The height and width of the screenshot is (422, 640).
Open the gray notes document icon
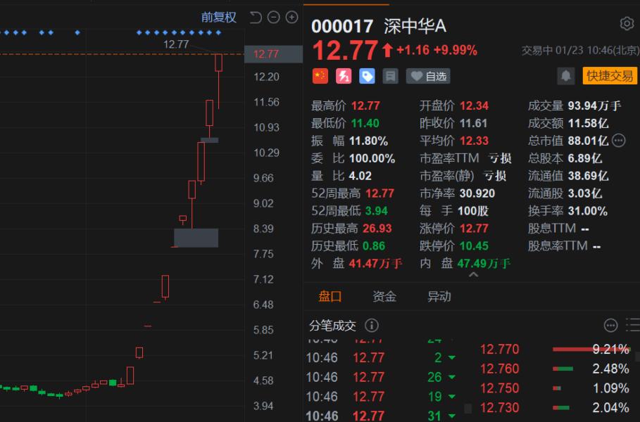coord(390,76)
